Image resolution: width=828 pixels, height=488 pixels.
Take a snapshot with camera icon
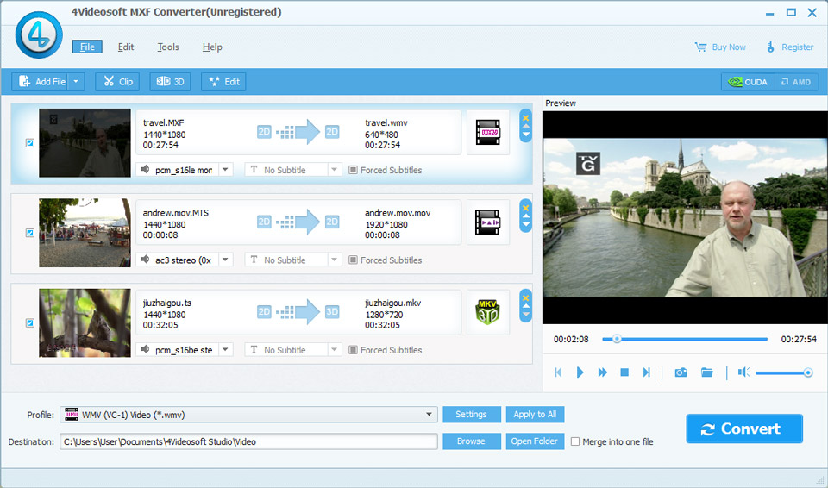[x=681, y=372]
